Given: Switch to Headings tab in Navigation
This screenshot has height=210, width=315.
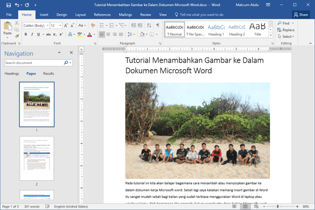Looking at the screenshot, I should 12,74.
